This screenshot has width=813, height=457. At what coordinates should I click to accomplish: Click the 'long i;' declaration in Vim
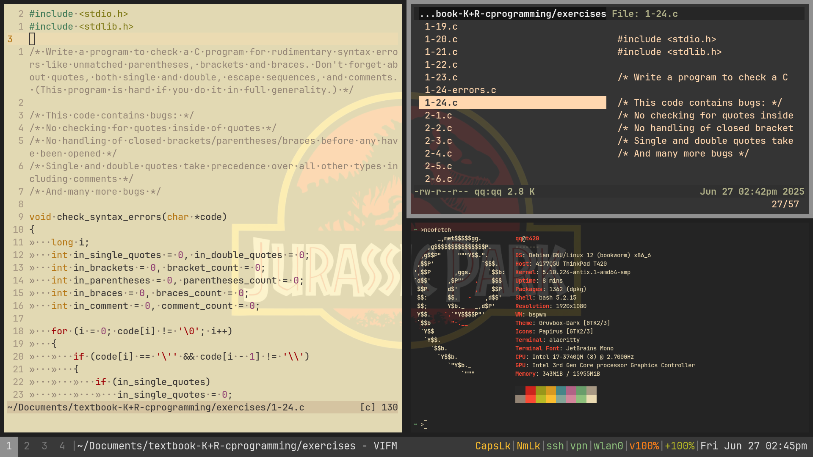click(x=70, y=242)
